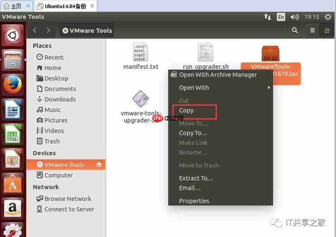Launch LibreOffice Calc from the launcher
Image resolution: width=336 pixels, height=237 pixels.
click(12, 134)
